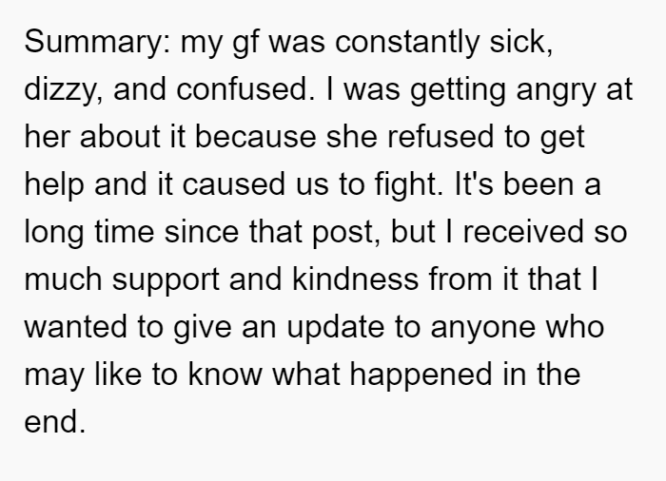The width and height of the screenshot is (666, 481).
Task: Click the word "It's"
Action: click(474, 184)
